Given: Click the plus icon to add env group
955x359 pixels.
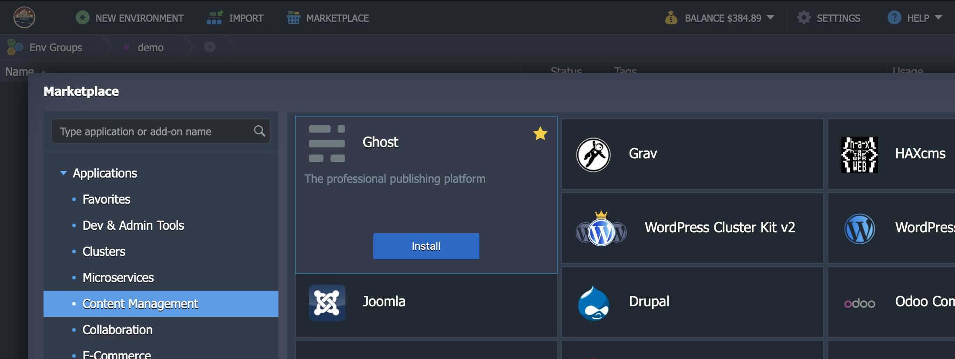Looking at the screenshot, I should pos(210,47).
